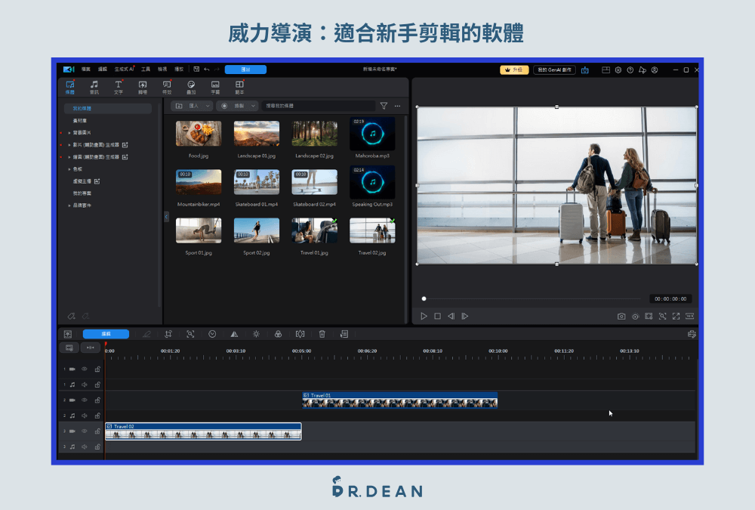This screenshot has width=755, height=510.
Task: Expand the 背景圖片 tree node
Action: [69, 132]
